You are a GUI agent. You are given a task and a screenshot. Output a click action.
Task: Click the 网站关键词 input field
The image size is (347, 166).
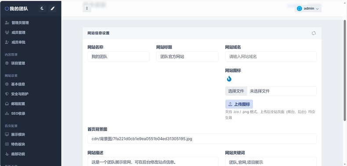[271, 162]
